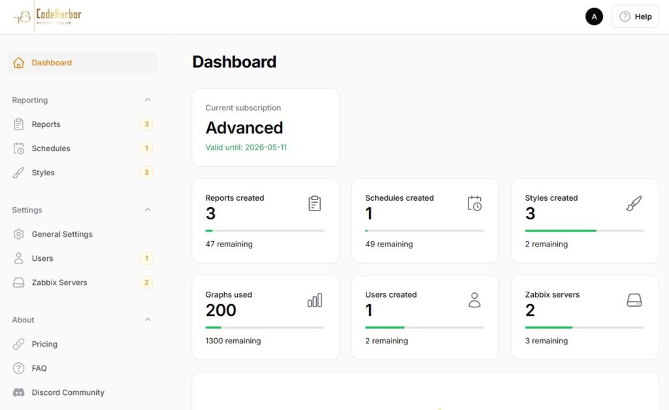Click the Styles brush icon in sidebar
The height and width of the screenshot is (410, 669).
[18, 173]
